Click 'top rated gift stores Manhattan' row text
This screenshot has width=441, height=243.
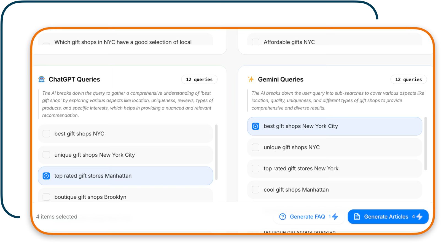point(93,176)
